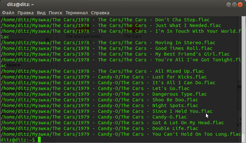Click the terminal vertical scrollbar handle

pos(243,138)
